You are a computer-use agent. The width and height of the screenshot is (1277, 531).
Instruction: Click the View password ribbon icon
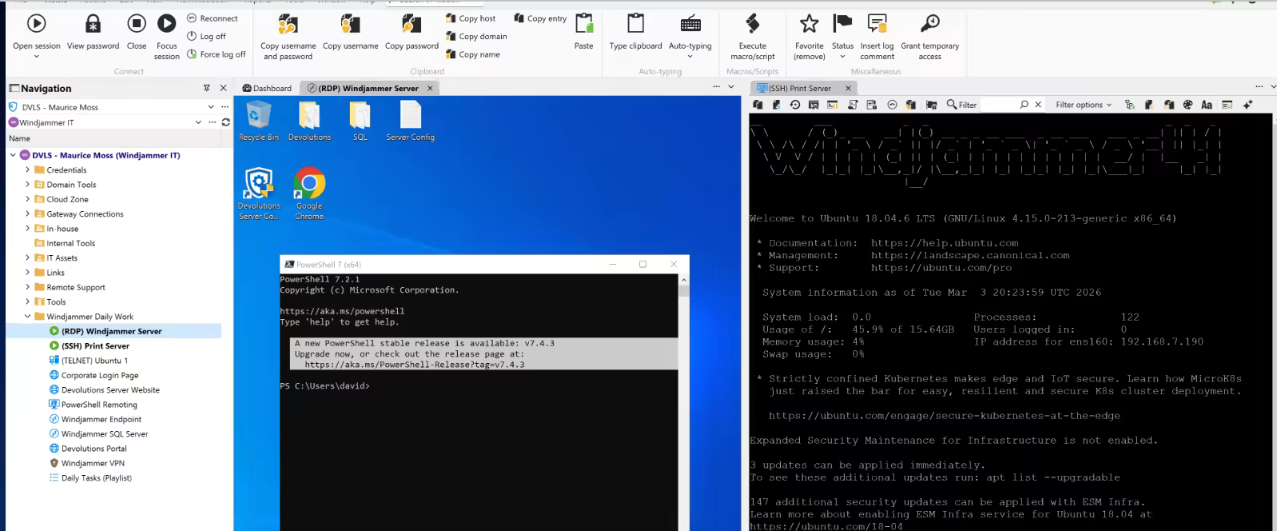click(93, 25)
